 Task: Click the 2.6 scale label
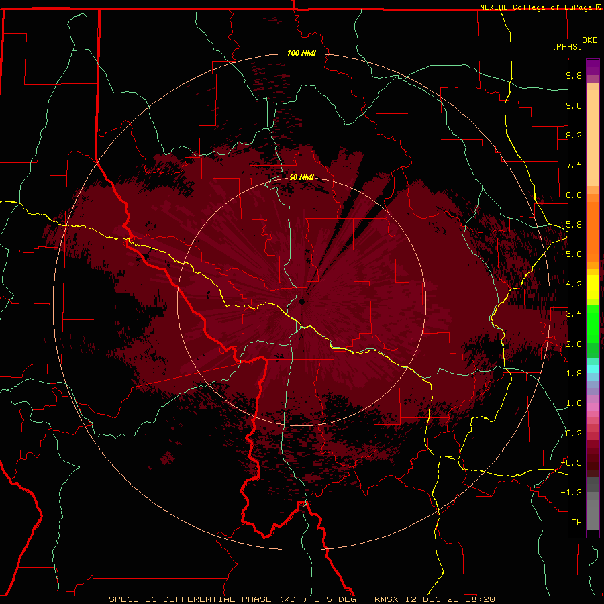[x=574, y=344]
